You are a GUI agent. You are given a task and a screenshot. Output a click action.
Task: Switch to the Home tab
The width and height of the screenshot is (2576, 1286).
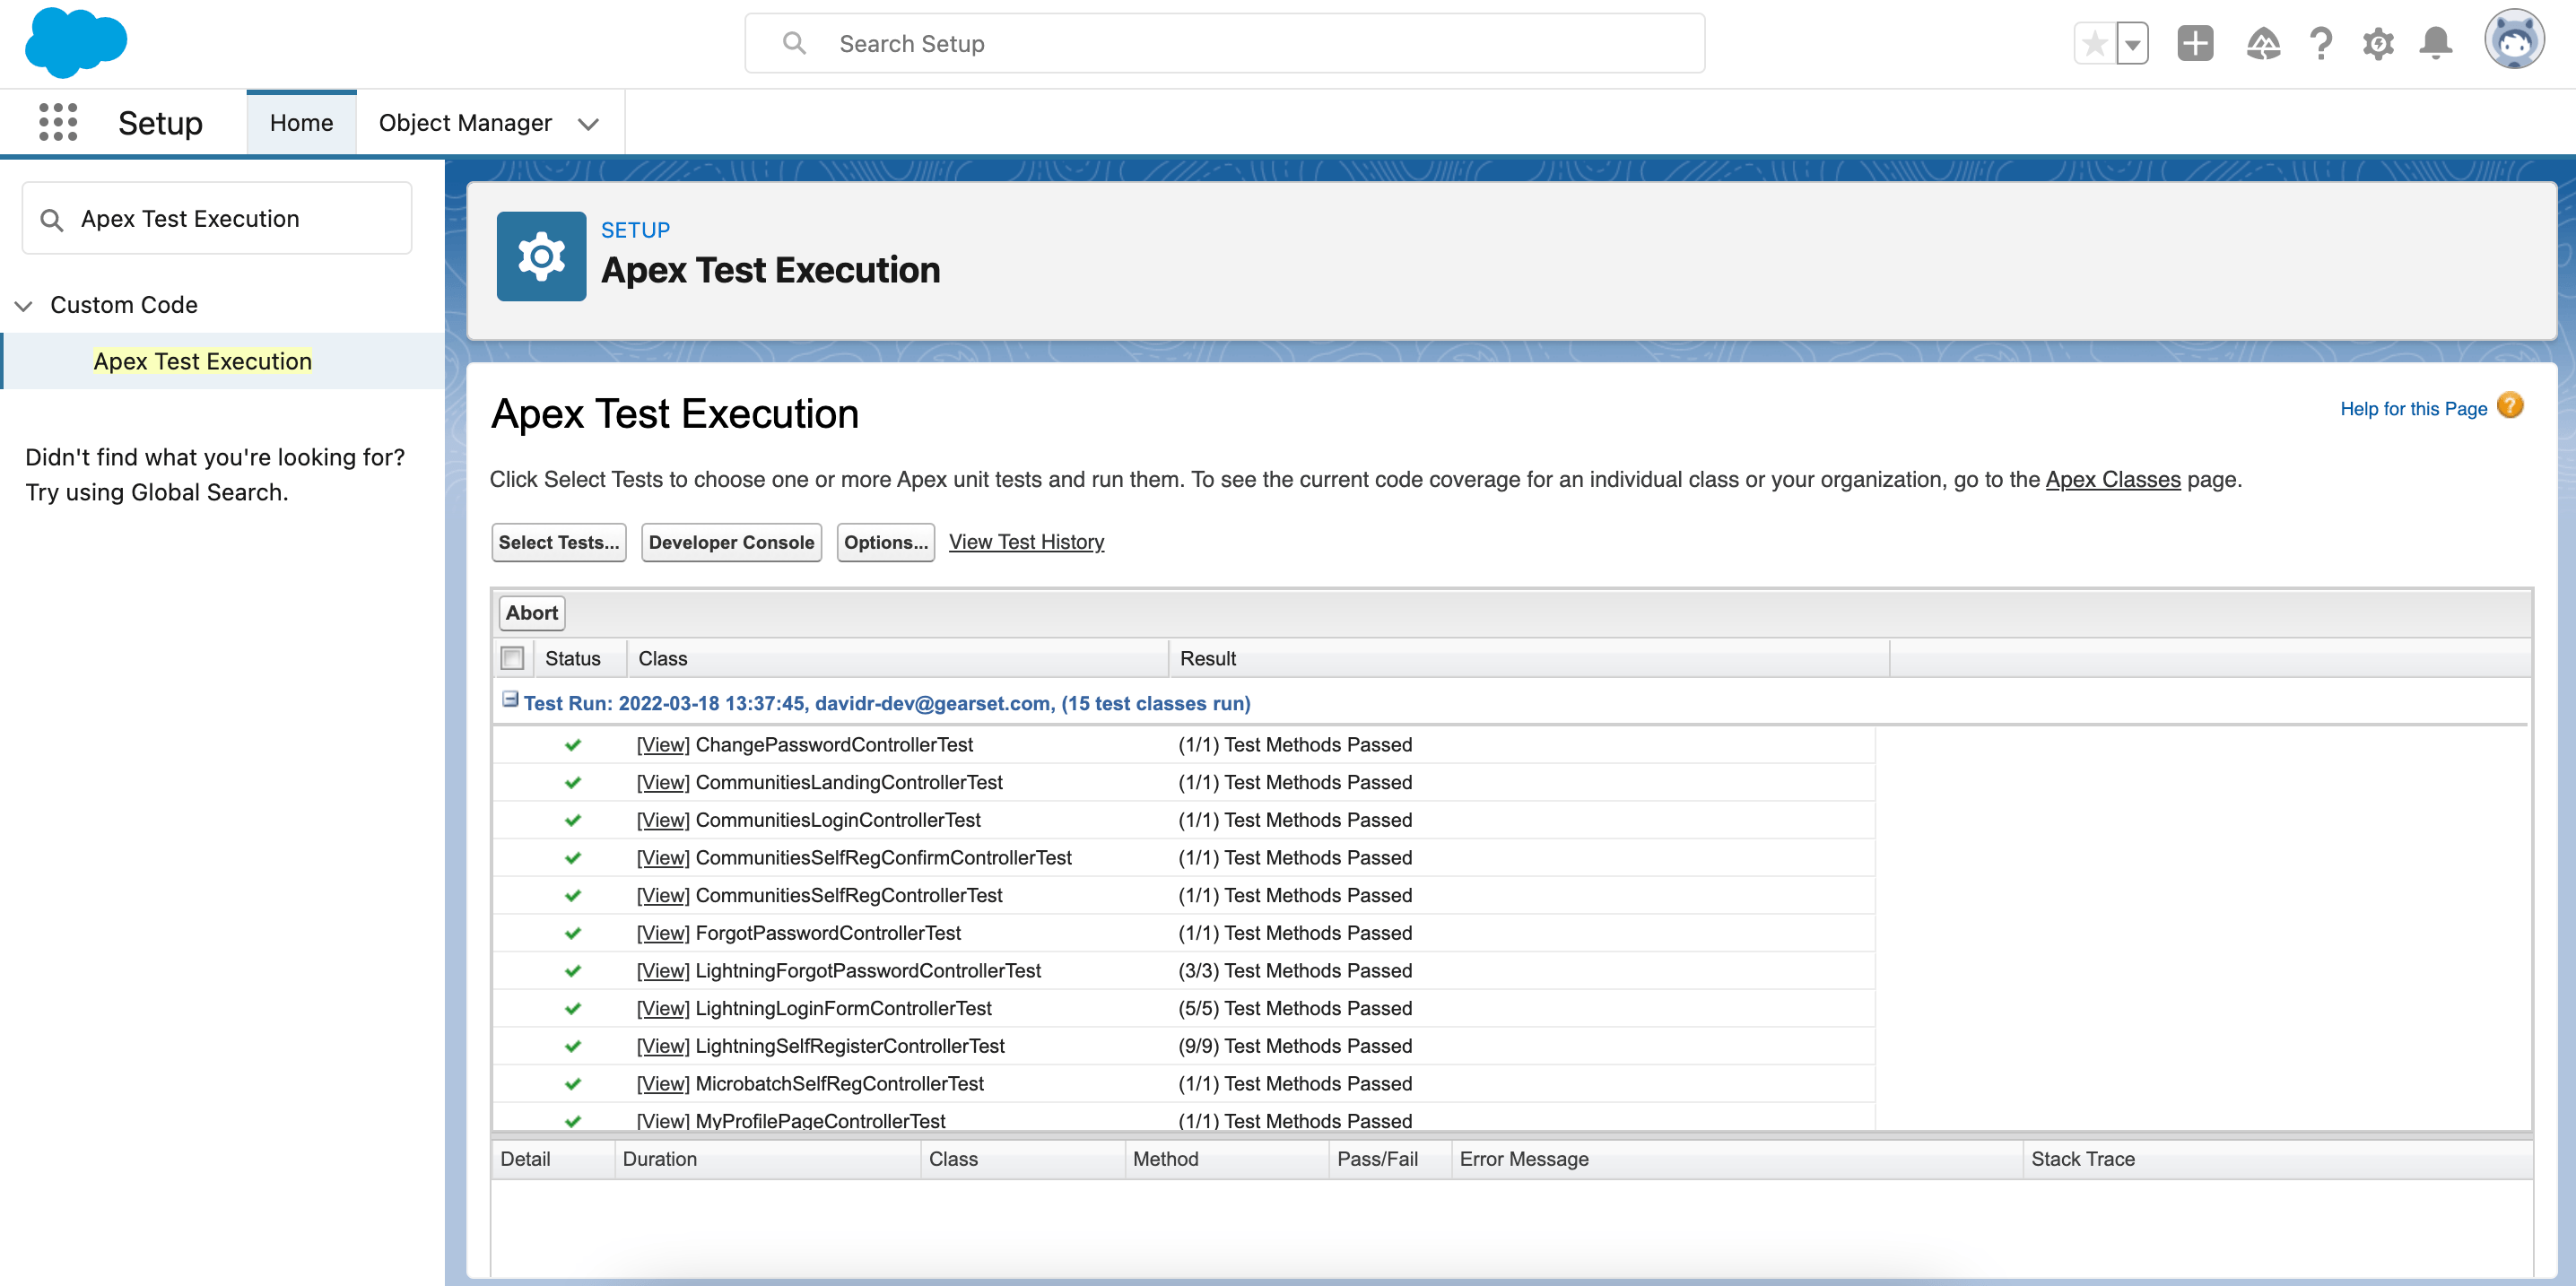pyautogui.click(x=301, y=123)
